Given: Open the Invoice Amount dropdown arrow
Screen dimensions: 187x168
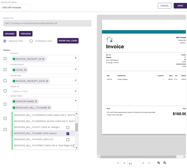Looking at the screenshot, I should tap(76, 69).
